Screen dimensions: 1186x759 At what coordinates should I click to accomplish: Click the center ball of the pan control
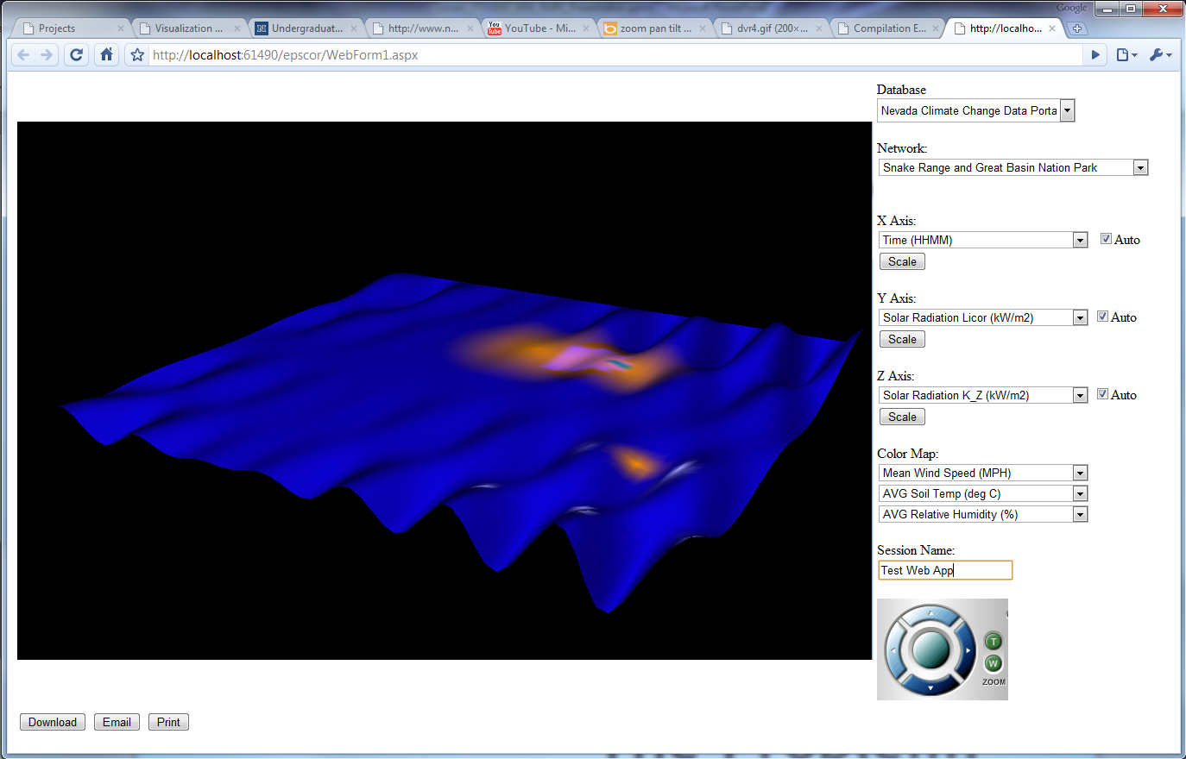tap(931, 650)
